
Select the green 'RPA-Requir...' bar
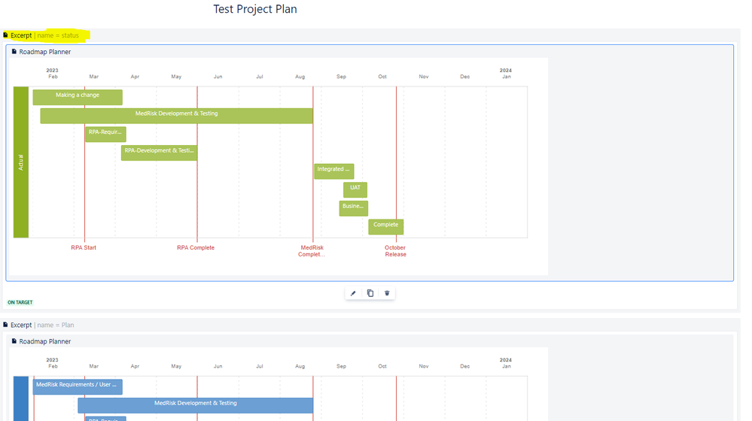(105, 134)
